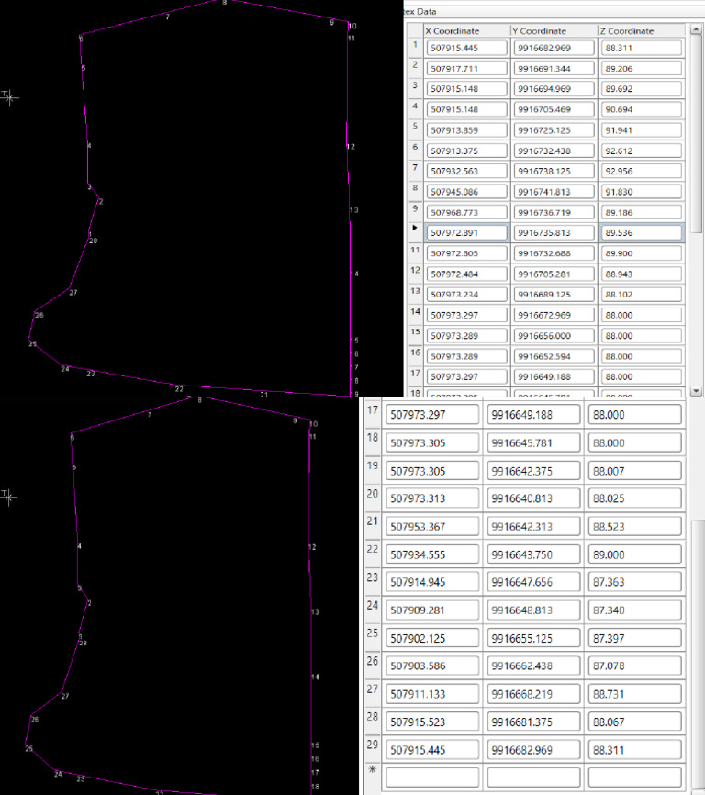Click the Z value 87.078

pos(634,666)
